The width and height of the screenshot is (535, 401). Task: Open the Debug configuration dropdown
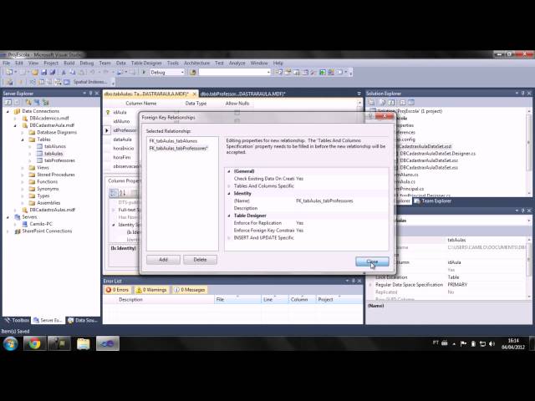pos(182,73)
